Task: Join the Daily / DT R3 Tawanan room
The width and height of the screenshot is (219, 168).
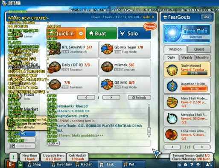Action: click(x=72, y=67)
